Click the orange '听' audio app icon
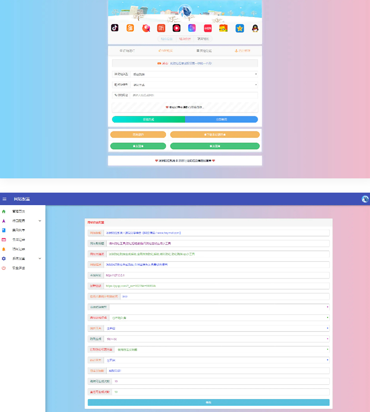The image size is (370, 412). 161,28
